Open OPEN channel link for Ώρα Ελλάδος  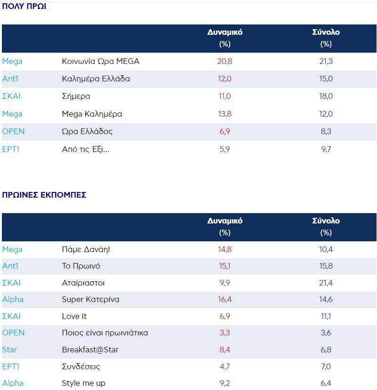[x=13, y=131]
